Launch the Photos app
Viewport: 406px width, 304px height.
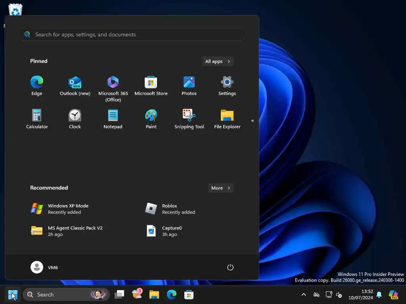(x=189, y=86)
